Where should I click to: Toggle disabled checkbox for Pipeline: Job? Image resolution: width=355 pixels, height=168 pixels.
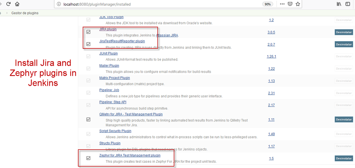coord(88,93)
